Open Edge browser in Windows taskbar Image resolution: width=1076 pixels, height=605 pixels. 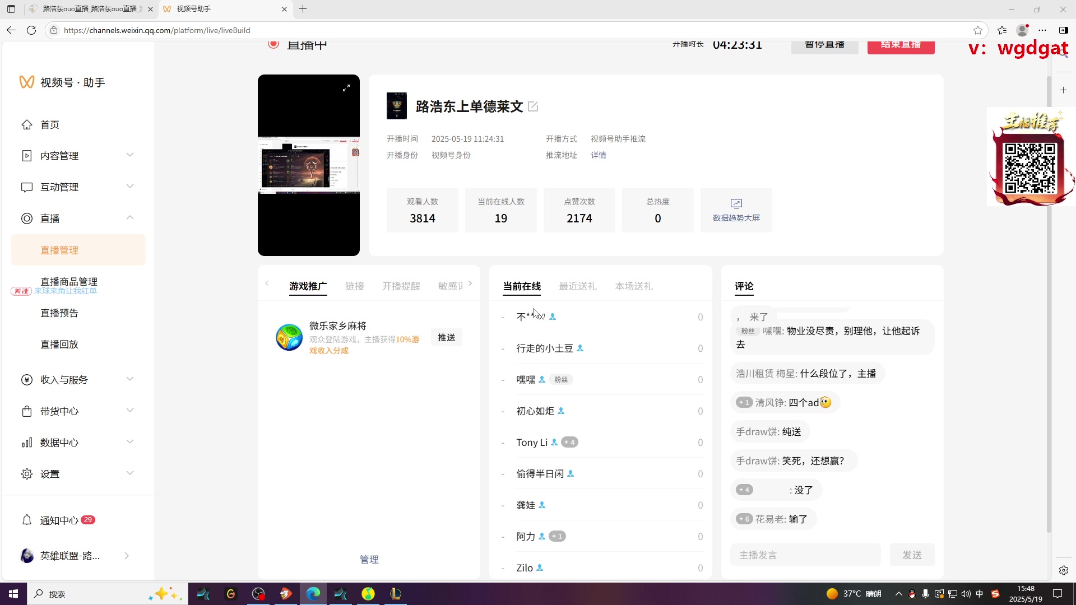click(313, 594)
